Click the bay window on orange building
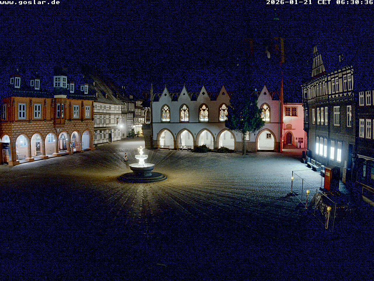 pos(60,111)
